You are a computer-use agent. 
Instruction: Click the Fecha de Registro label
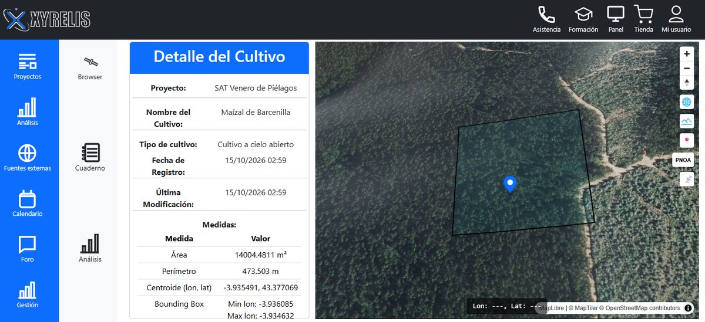point(168,166)
